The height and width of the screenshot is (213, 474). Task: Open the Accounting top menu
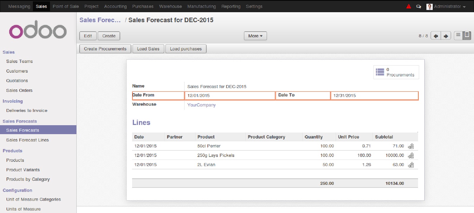click(x=115, y=6)
